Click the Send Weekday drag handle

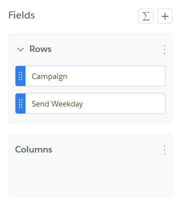point(20,103)
